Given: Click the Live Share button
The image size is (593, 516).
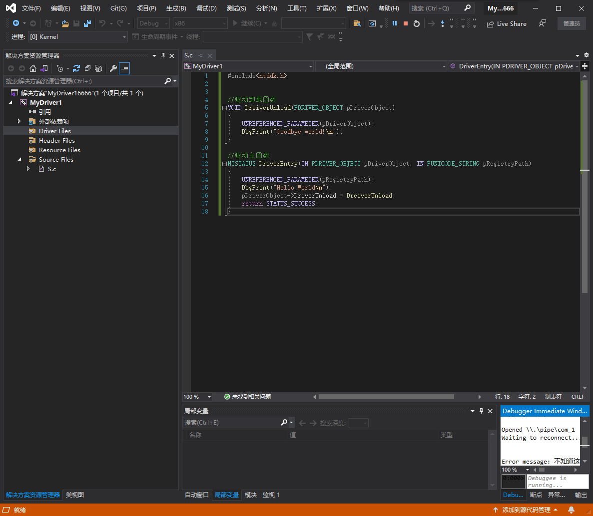Looking at the screenshot, I should click(507, 23).
